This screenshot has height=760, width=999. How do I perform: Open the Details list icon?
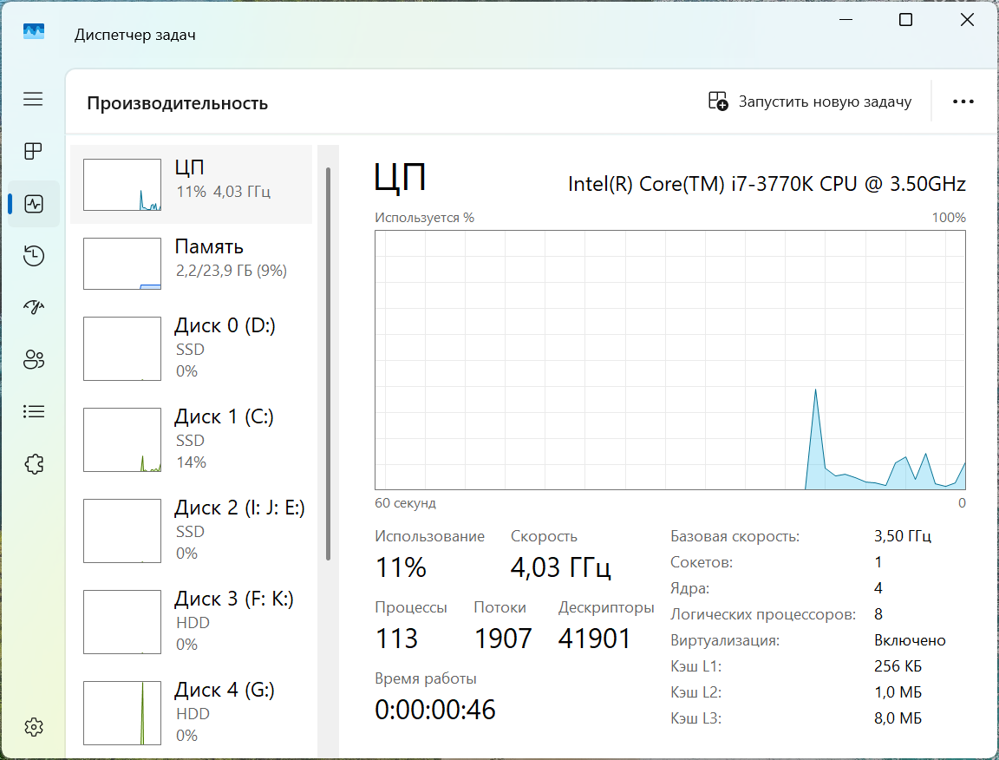tap(33, 411)
